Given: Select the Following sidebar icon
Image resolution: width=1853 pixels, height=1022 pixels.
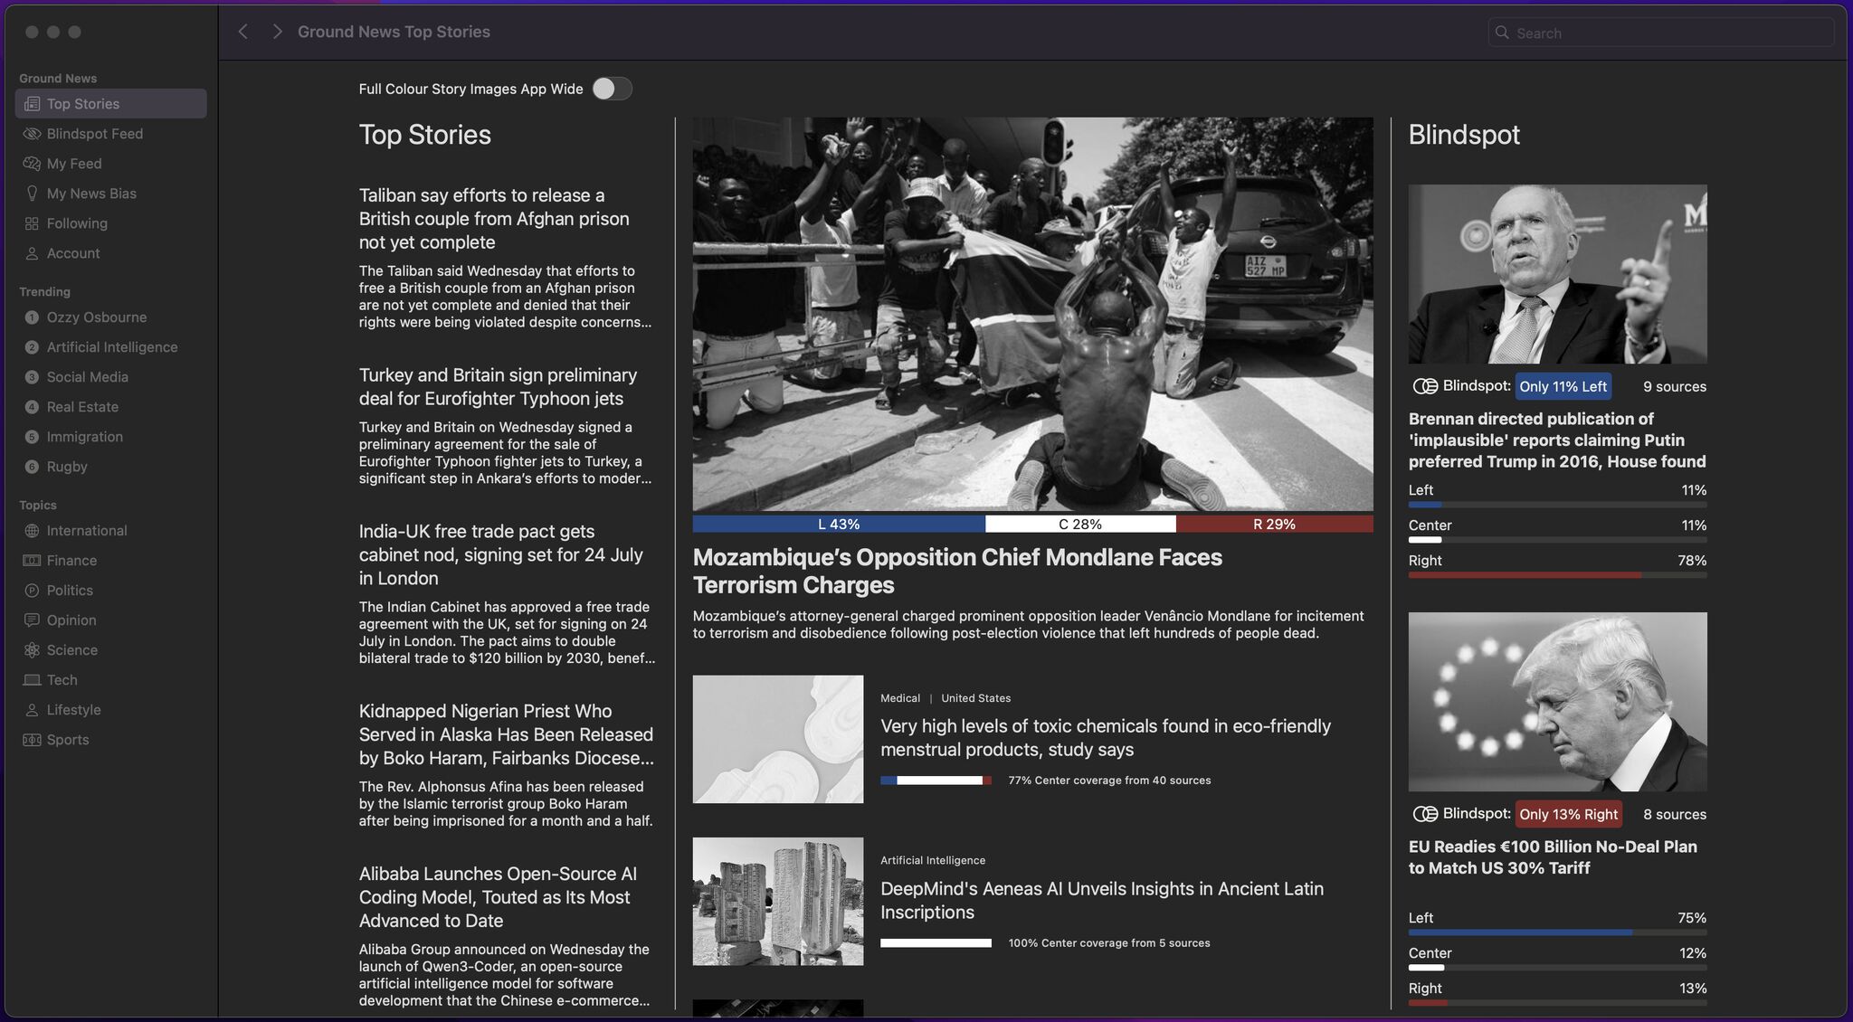Looking at the screenshot, I should (31, 222).
